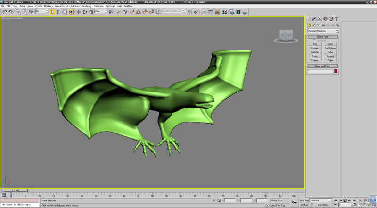377x208 pixels.
Task: Activate Select and Rotate tool
Action: (85, 12)
